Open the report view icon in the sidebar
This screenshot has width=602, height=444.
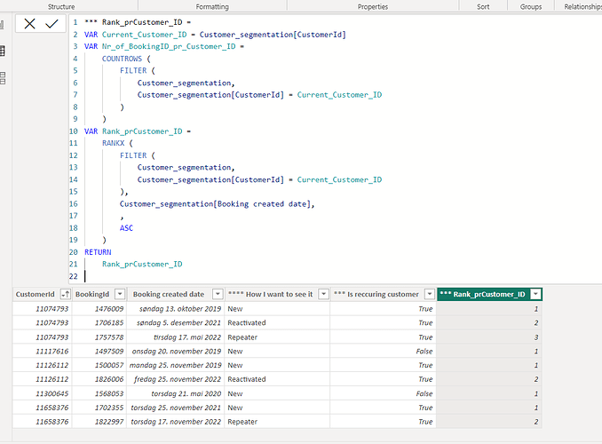click(2, 26)
